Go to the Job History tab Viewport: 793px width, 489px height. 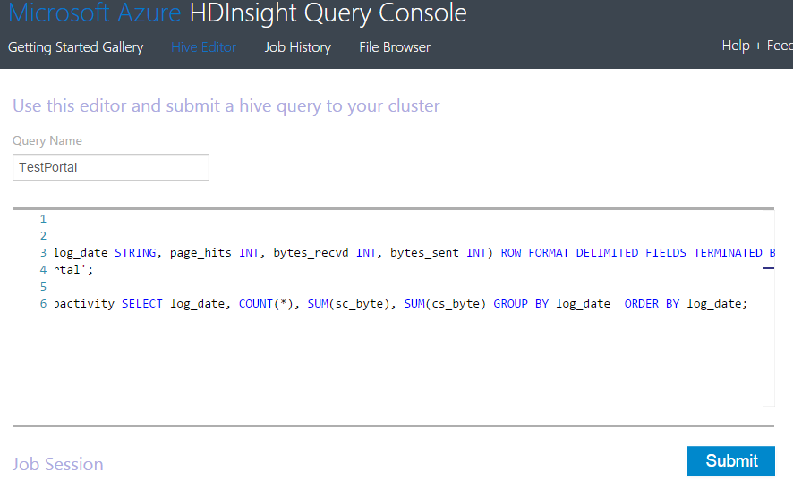(297, 47)
